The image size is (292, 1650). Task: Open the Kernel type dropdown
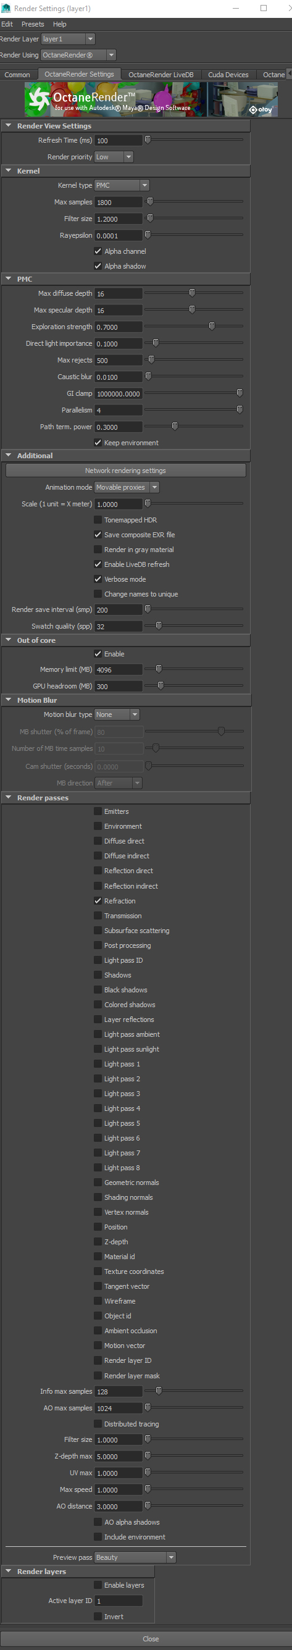[x=122, y=185]
